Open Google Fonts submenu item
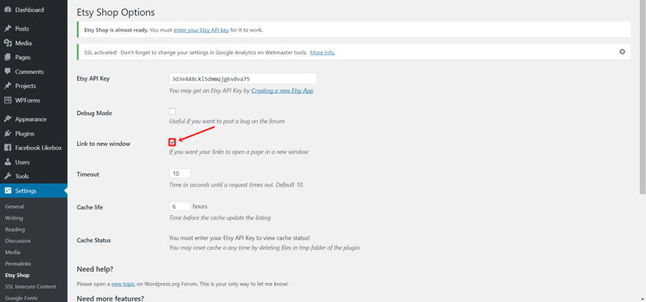This screenshot has width=646, height=302. 21,298
